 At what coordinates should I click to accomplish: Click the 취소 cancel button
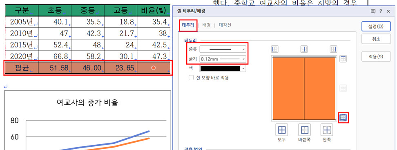click(x=376, y=39)
